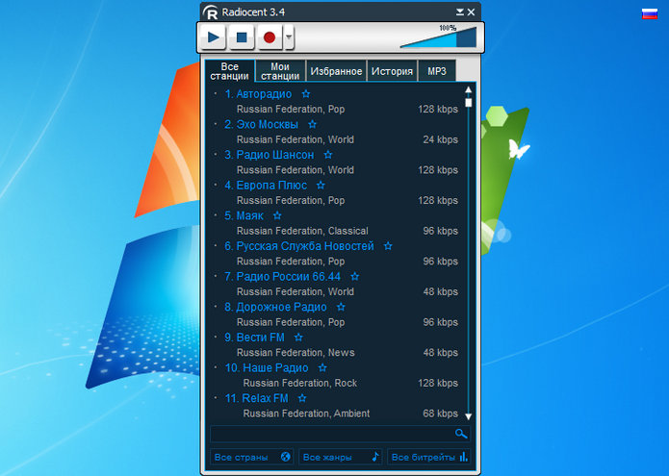This screenshot has width=669, height=476.
Task: Choose station 11. Relax FM
Action: click(x=256, y=398)
